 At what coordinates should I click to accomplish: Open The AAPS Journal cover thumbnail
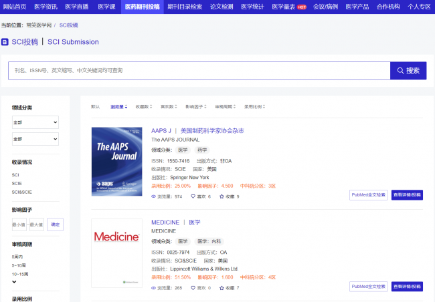coord(117,162)
